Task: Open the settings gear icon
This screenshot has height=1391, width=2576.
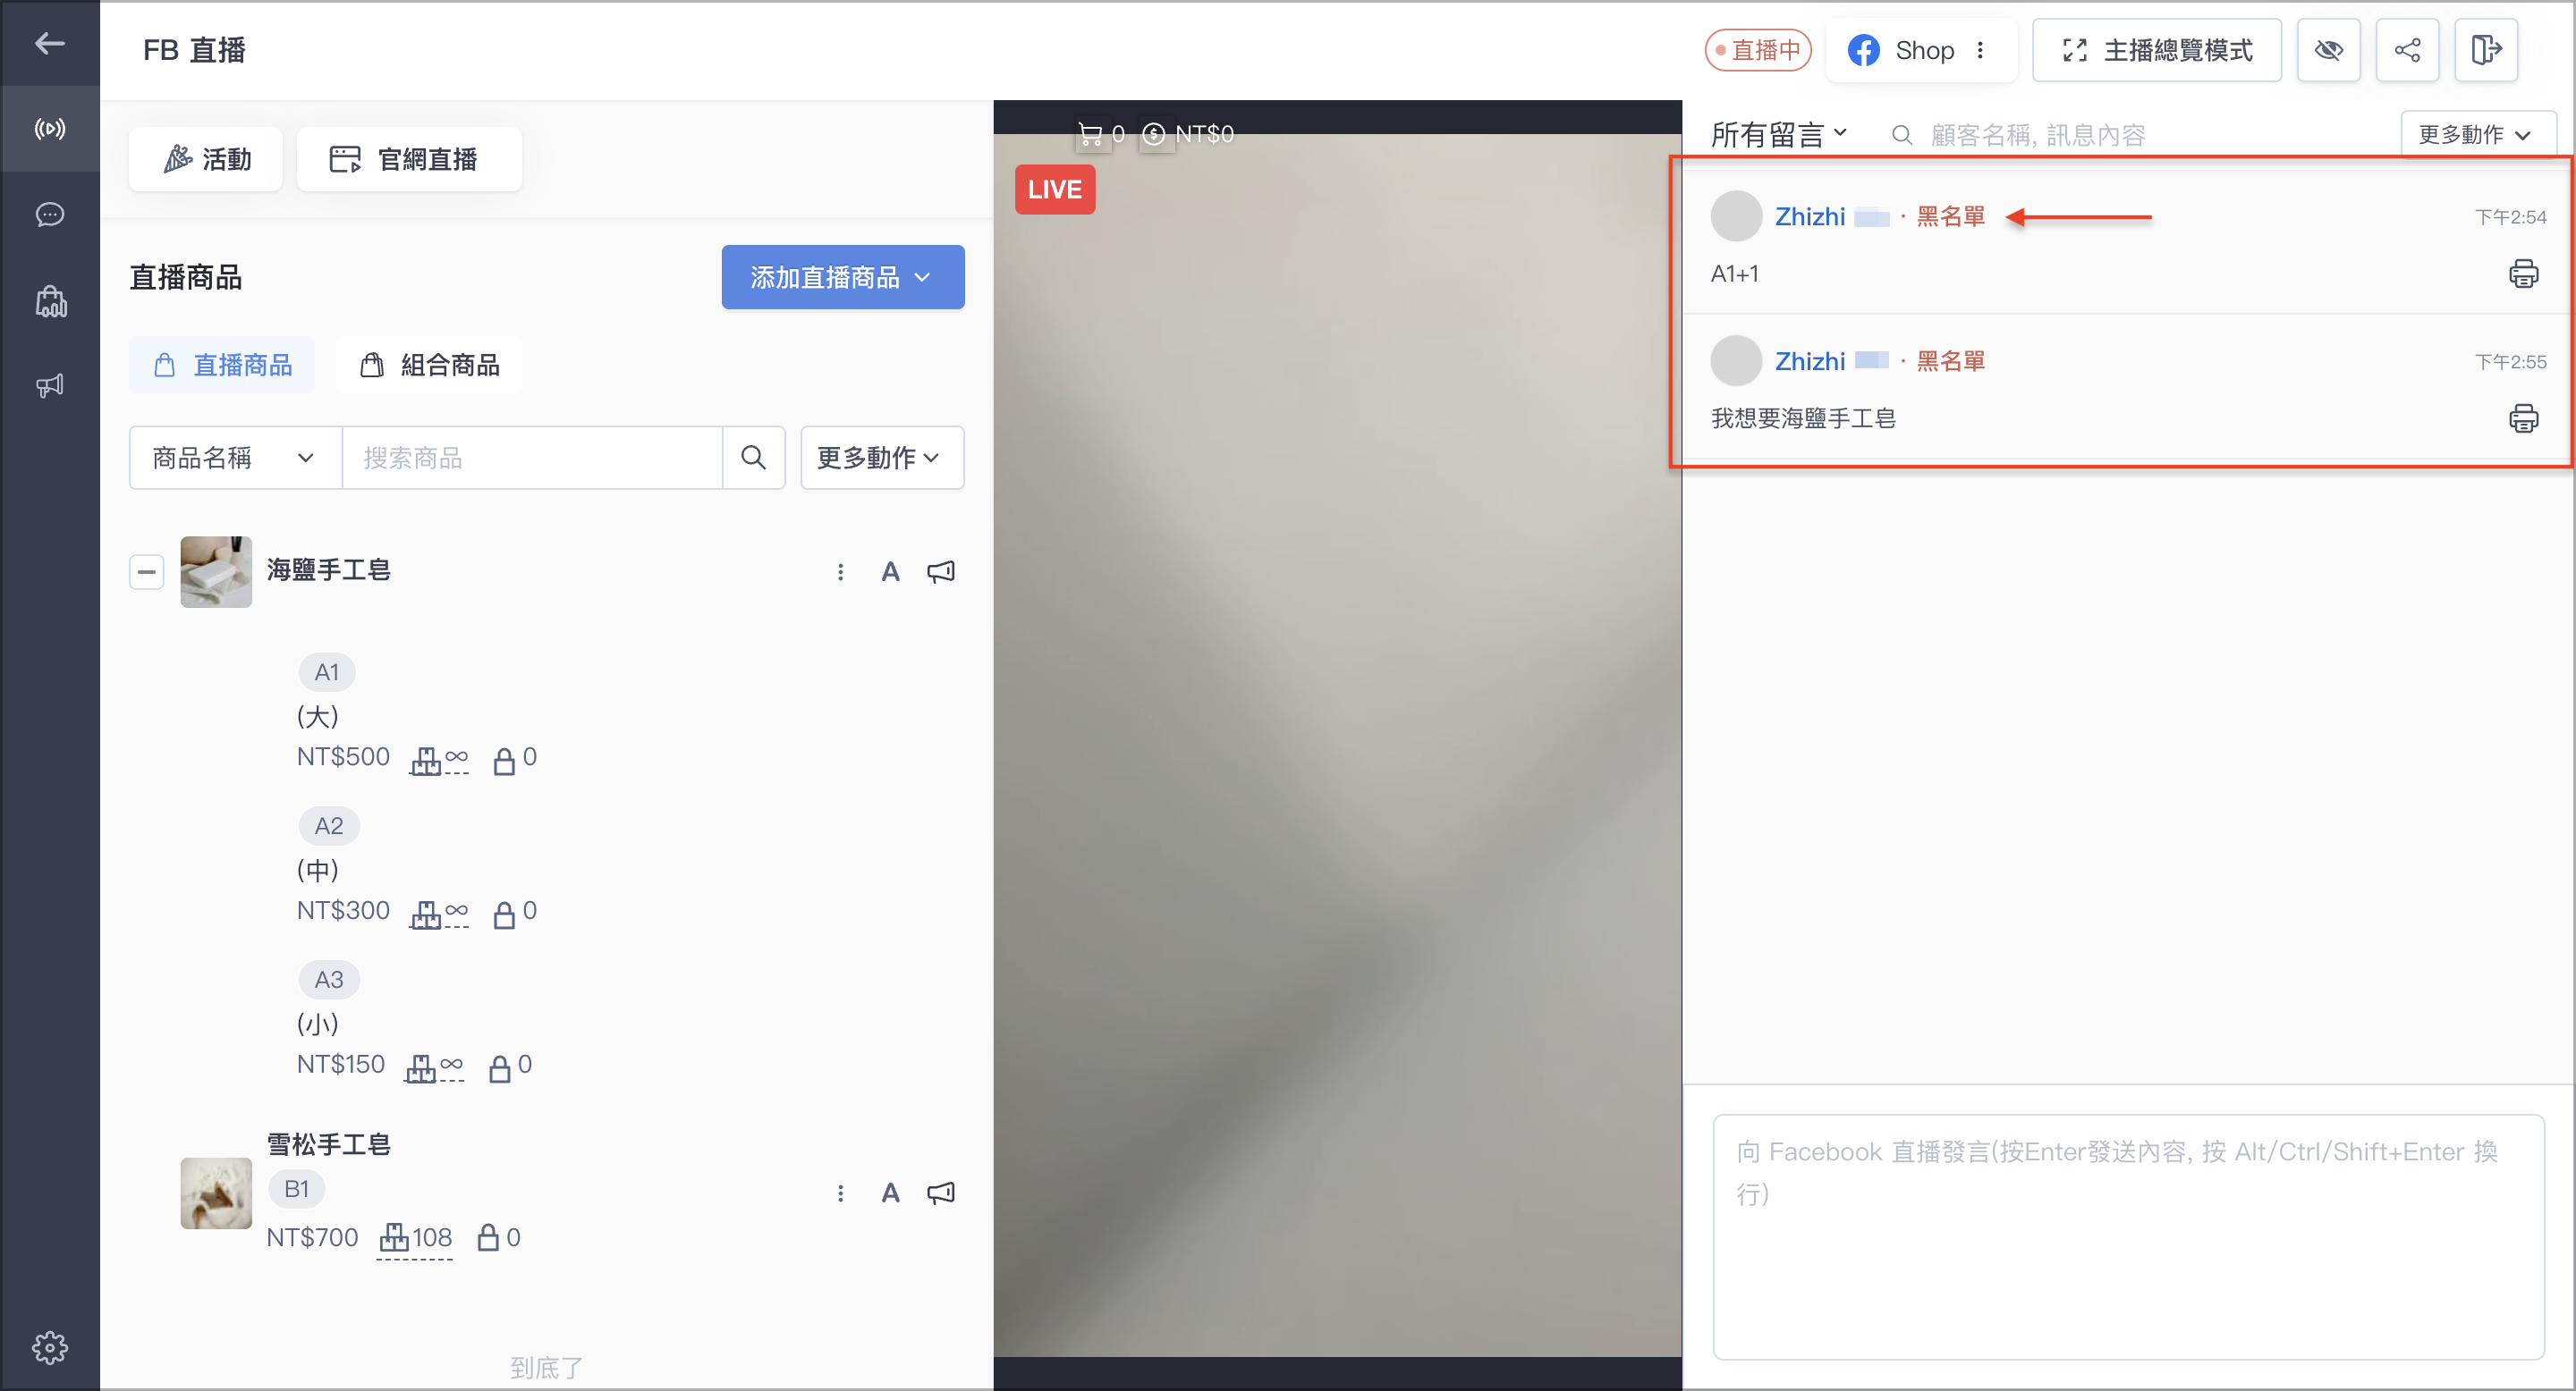Action: (x=49, y=1347)
